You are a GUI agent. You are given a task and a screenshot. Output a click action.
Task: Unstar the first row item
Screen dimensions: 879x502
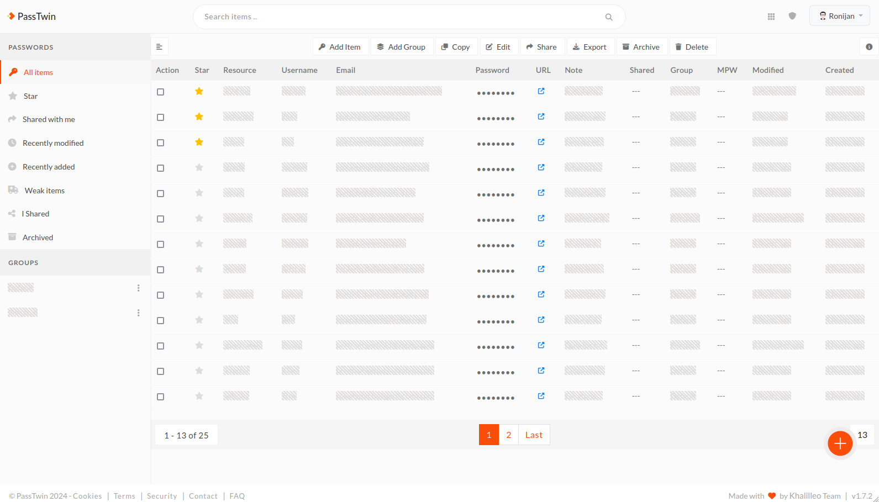coord(199,91)
